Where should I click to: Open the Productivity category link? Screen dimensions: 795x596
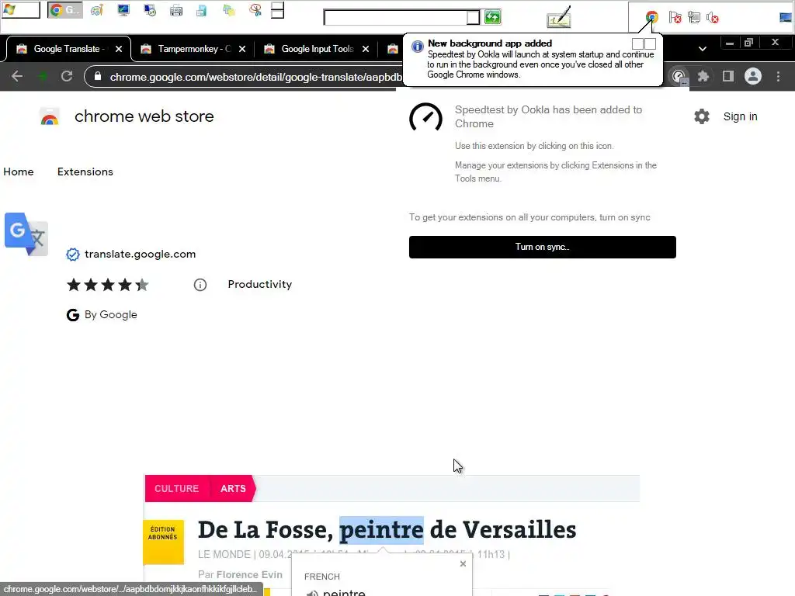point(259,284)
